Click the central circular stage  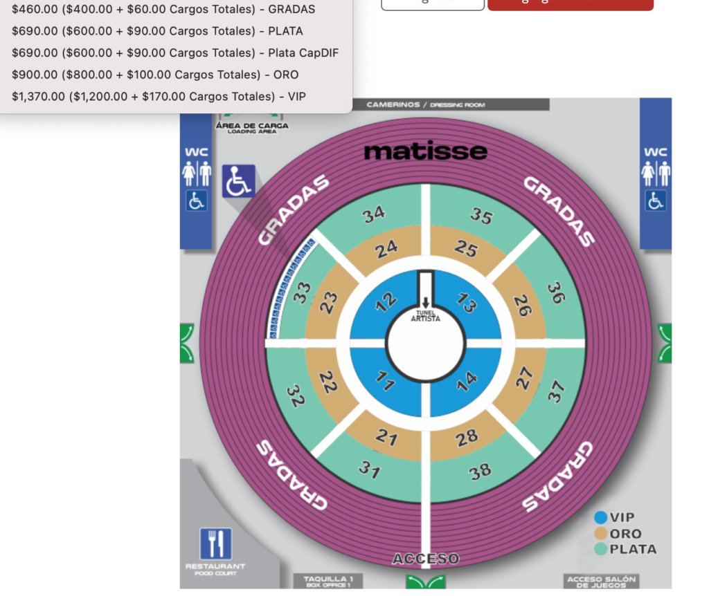pyautogui.click(x=426, y=343)
